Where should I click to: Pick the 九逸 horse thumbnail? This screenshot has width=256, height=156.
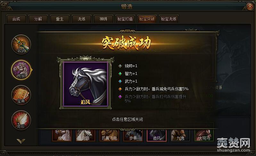pyautogui.click(x=180, y=135)
